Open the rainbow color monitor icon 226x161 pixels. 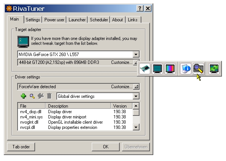[170, 69]
